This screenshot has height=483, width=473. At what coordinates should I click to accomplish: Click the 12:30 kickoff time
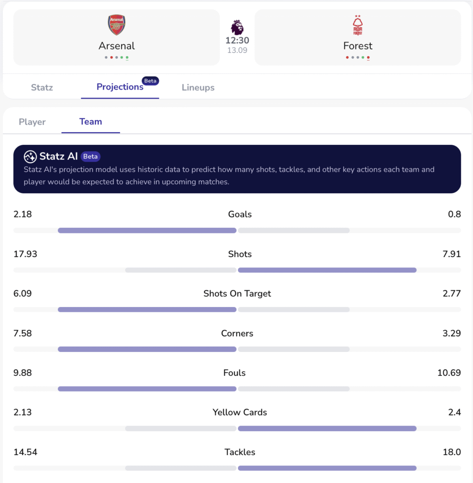(237, 41)
